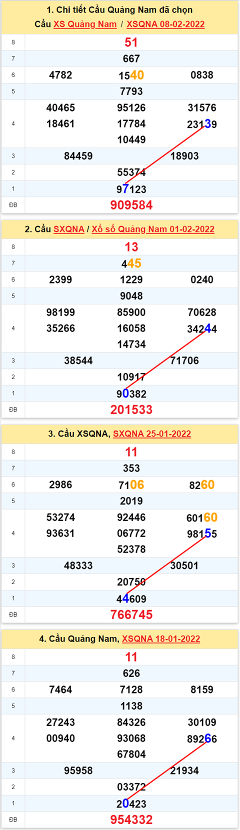Click the number 31576
Screen dimensions: 240x830
[202, 107]
